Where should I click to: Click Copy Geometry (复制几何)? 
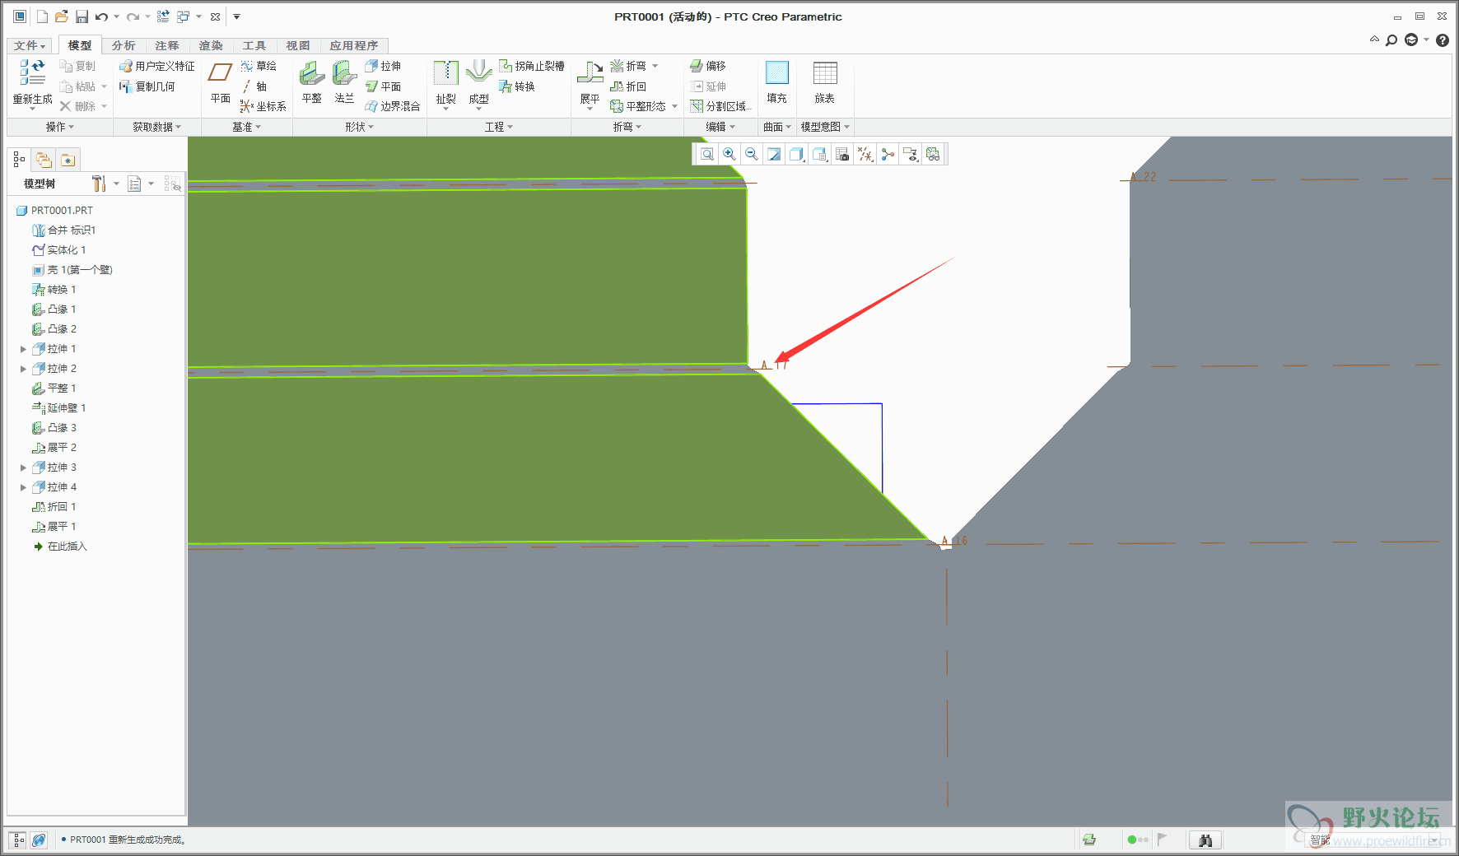point(147,86)
